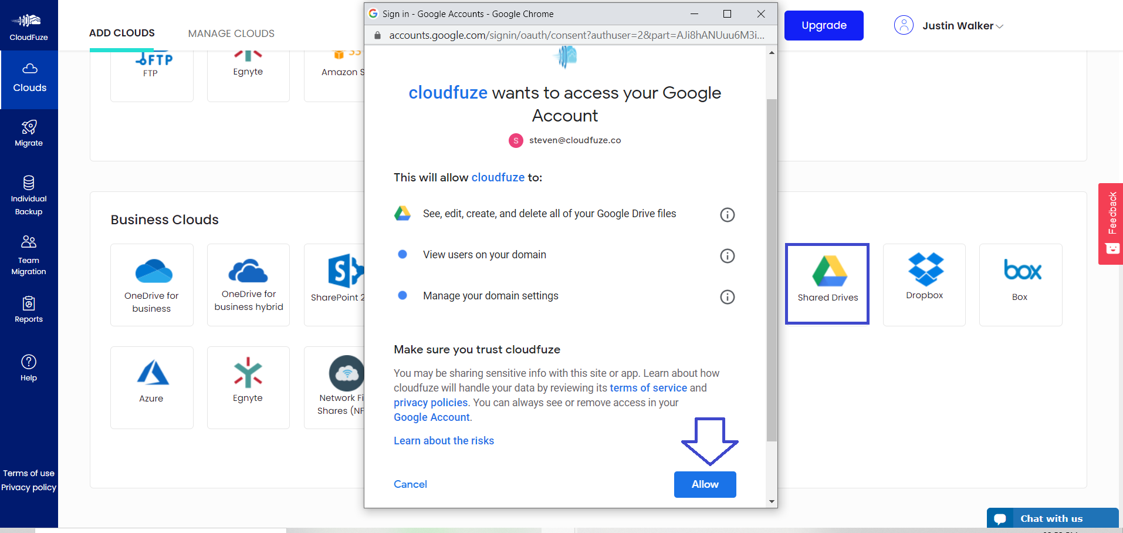Select OneDrive for business card
Screen dimensions: 1123x533
coord(152,285)
